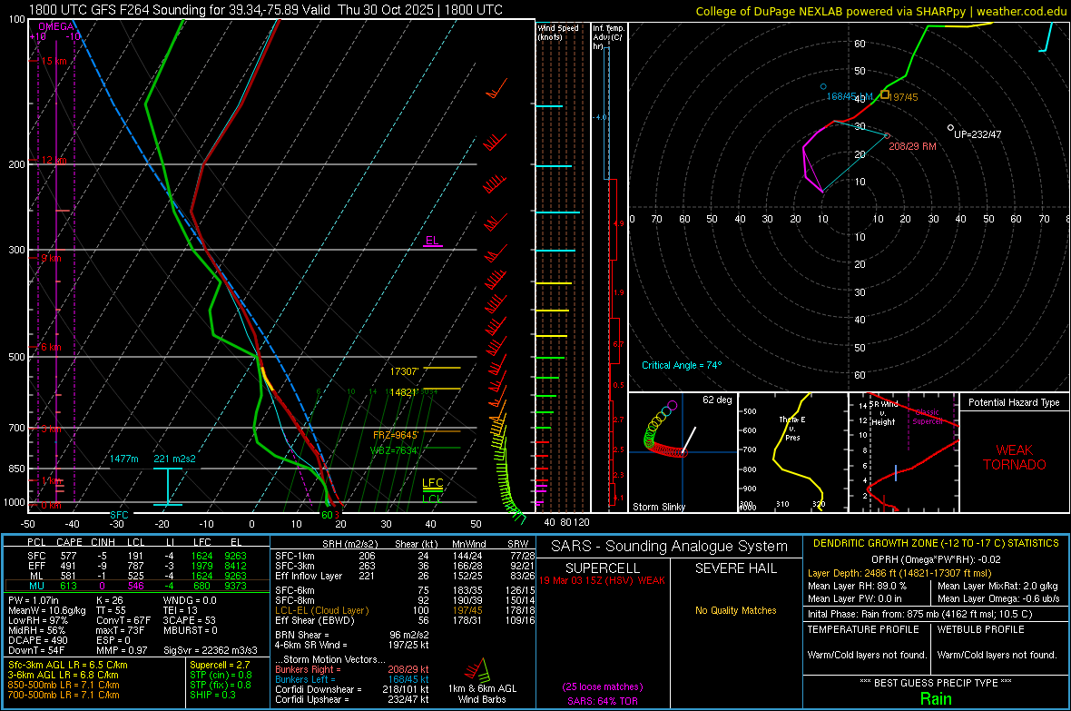Click the Theta-E v. Pres plot label

pyautogui.click(x=792, y=429)
